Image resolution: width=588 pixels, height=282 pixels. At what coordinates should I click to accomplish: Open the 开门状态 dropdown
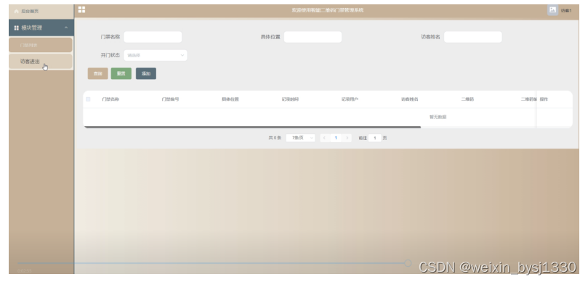coord(156,55)
